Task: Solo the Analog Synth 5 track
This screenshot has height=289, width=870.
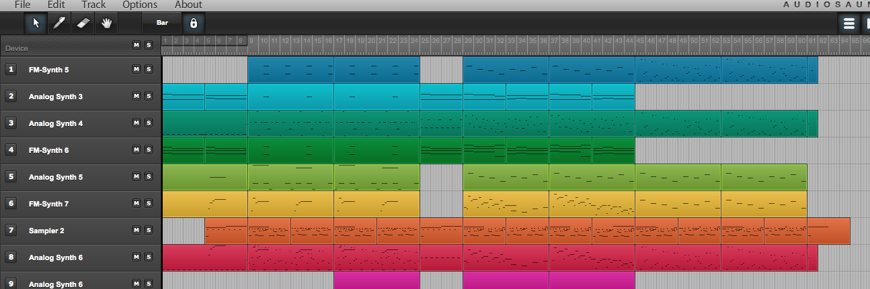Action: pyautogui.click(x=148, y=176)
